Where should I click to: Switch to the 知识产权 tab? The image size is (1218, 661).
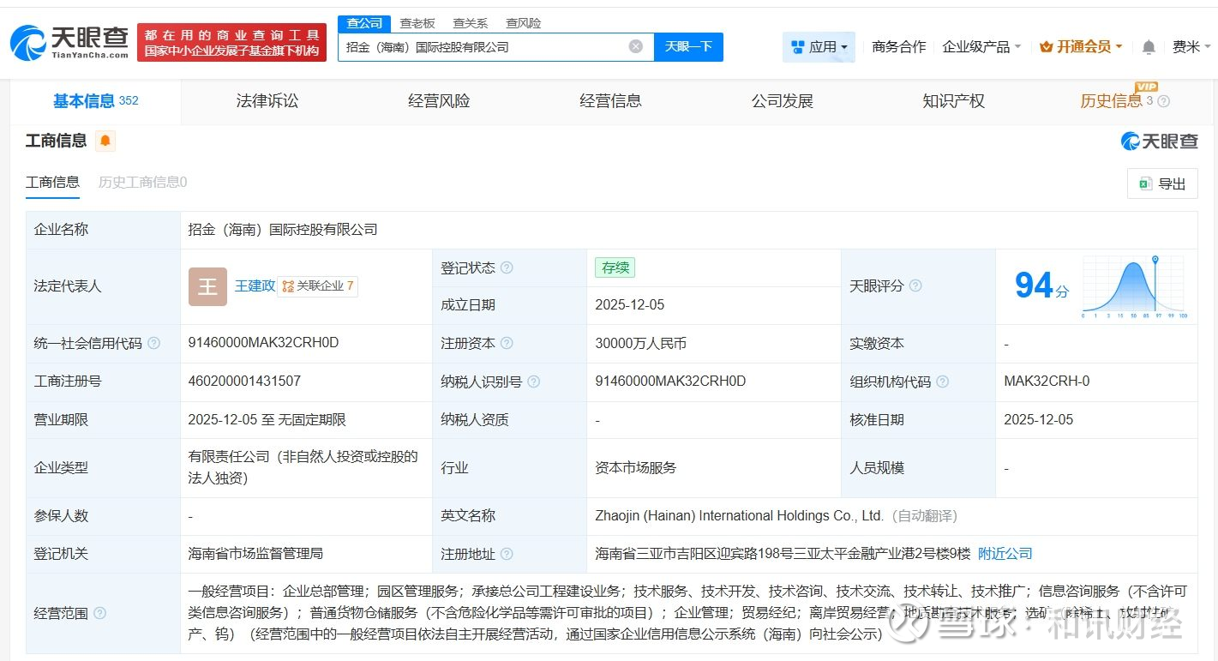[953, 101]
